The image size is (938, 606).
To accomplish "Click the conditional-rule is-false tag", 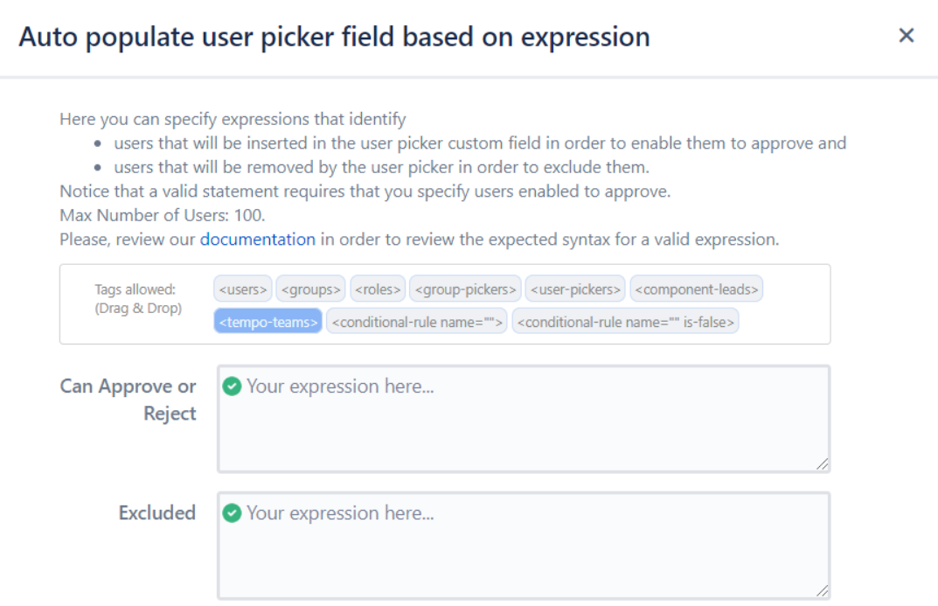I will (625, 322).
